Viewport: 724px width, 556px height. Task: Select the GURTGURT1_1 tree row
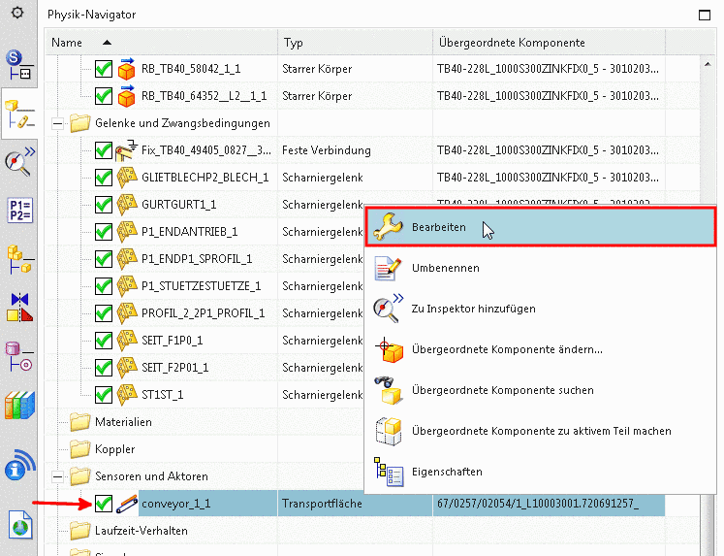(178, 205)
